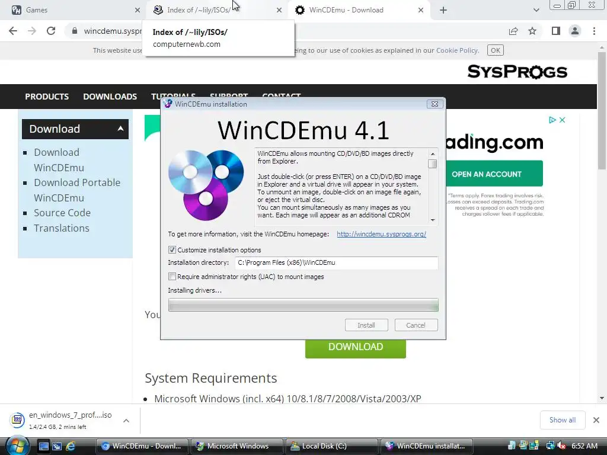Click Switch between windows quick launch icon

(x=57, y=447)
